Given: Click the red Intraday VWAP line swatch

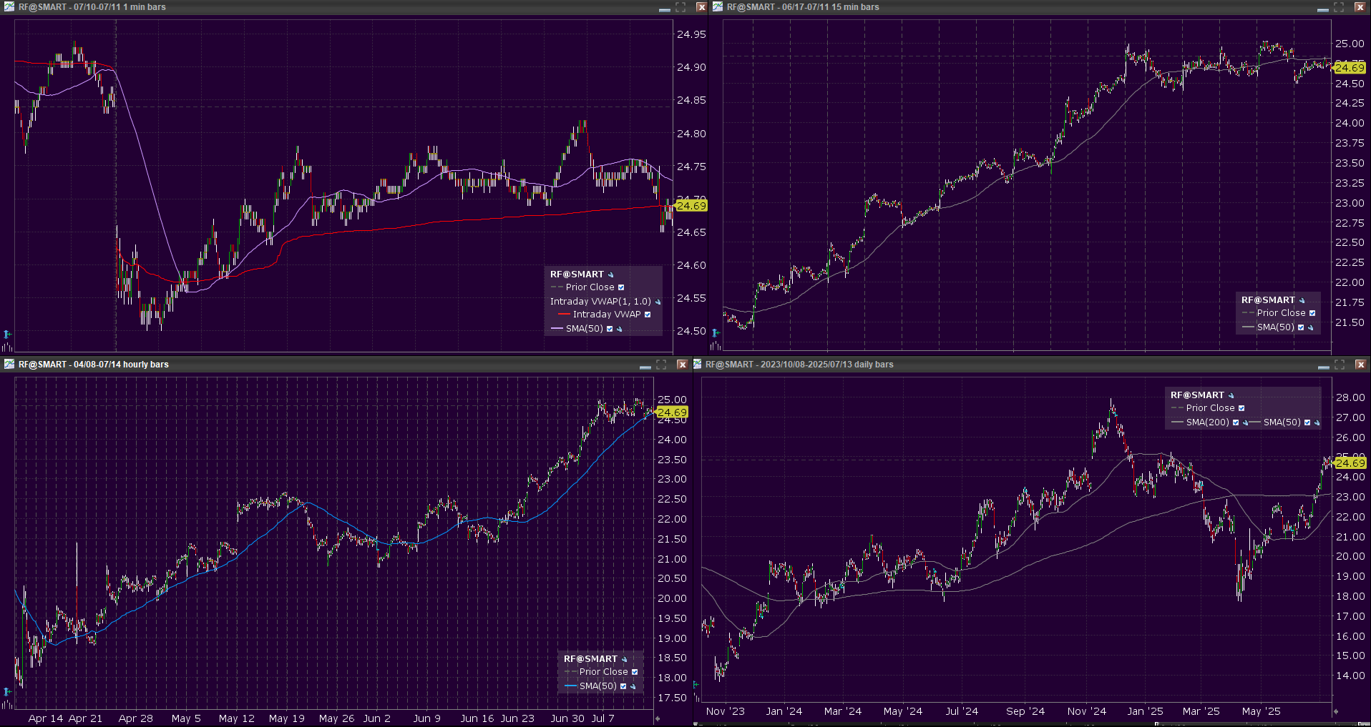Looking at the screenshot, I should tap(564, 315).
